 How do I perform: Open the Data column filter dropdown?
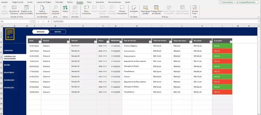[x=40, y=42]
